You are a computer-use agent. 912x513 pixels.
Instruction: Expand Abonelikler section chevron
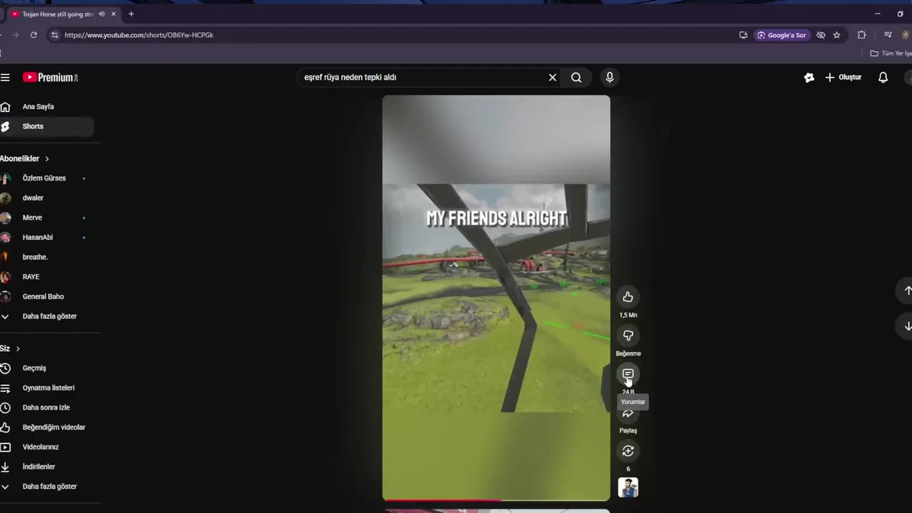point(47,159)
